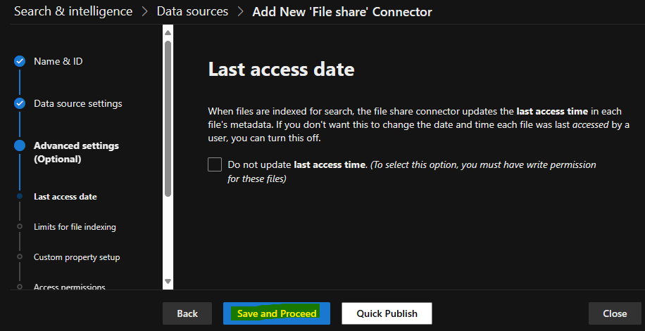Go to the Data sources breadcrumb
645x331 pixels.
pyautogui.click(x=192, y=11)
